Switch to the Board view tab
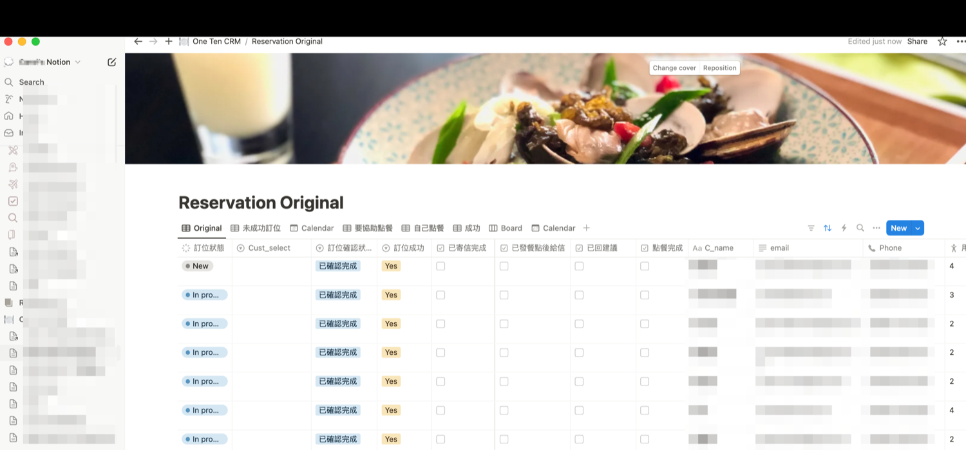 point(506,228)
